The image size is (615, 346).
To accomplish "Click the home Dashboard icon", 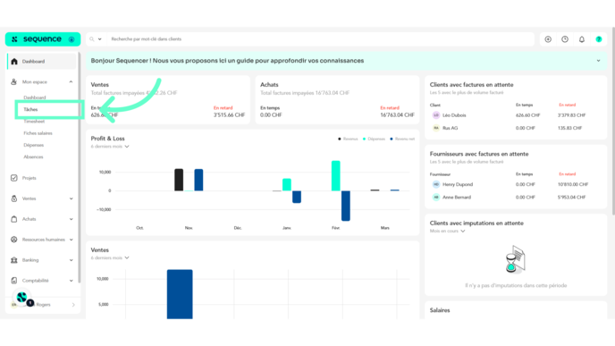I will click(14, 61).
